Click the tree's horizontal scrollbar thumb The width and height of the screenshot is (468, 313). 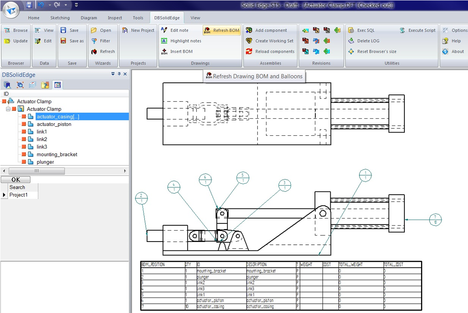(37, 171)
